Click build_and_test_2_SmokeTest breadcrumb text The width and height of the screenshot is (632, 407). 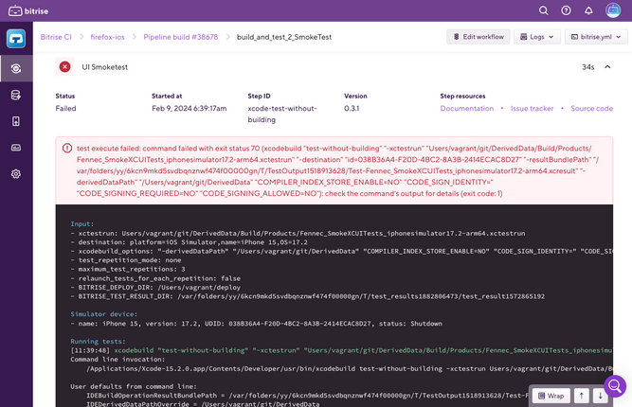click(284, 37)
